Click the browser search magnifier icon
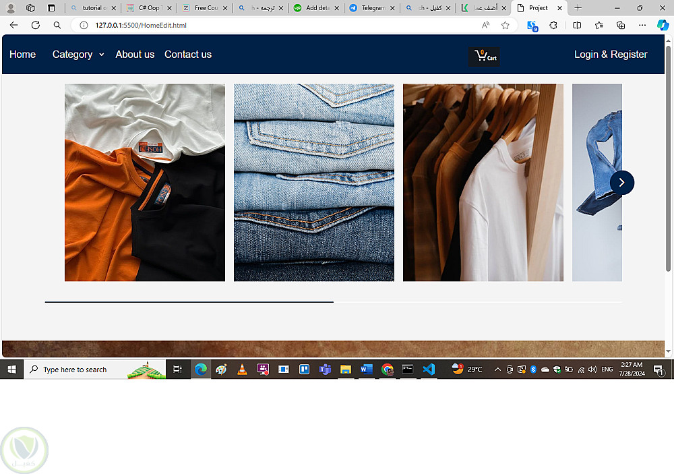The width and height of the screenshot is (674, 474). point(57,26)
